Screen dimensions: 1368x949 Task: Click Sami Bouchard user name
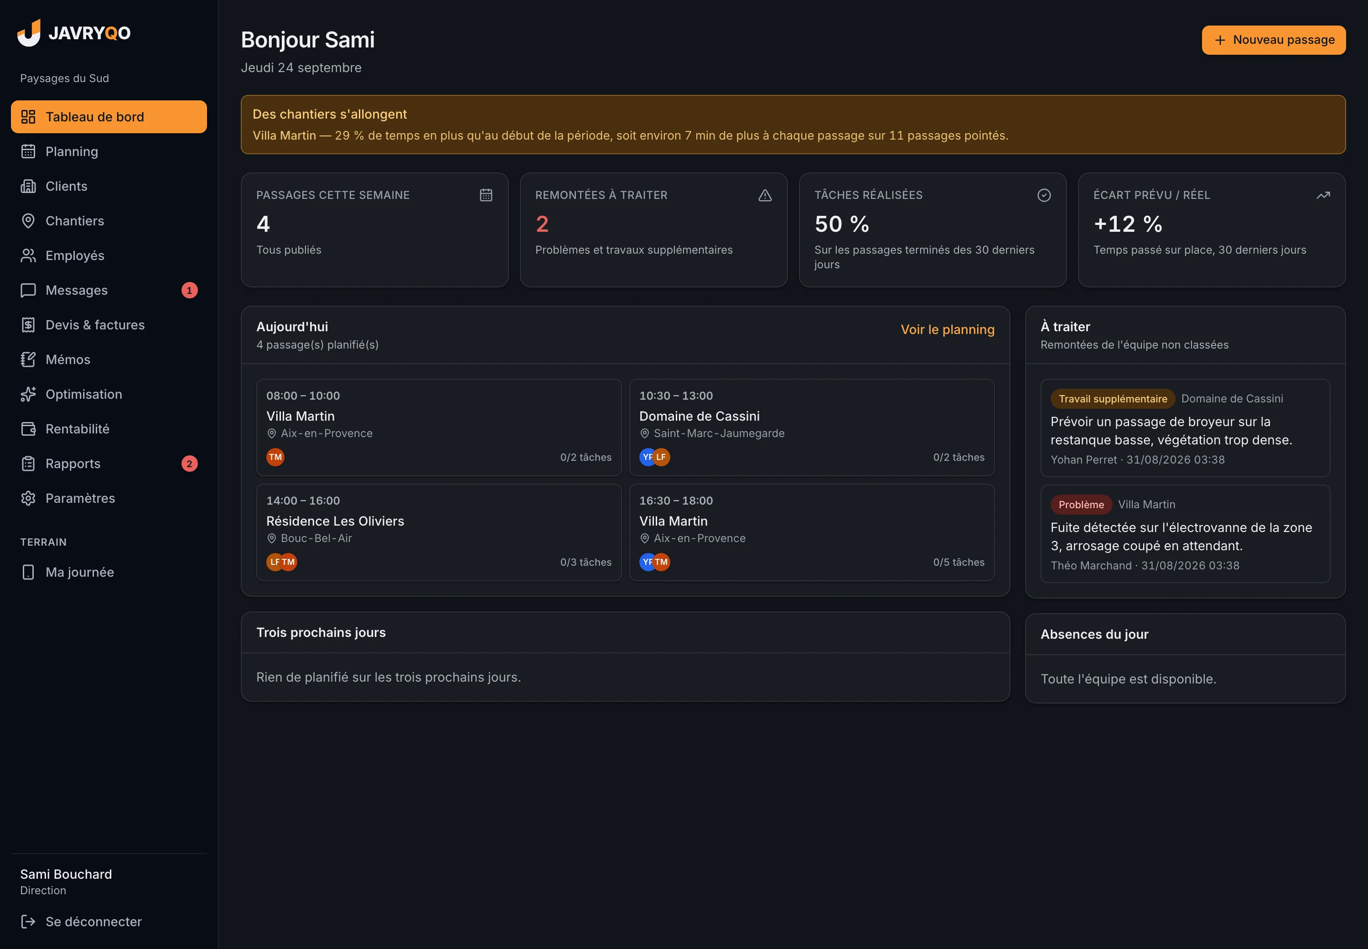66,873
